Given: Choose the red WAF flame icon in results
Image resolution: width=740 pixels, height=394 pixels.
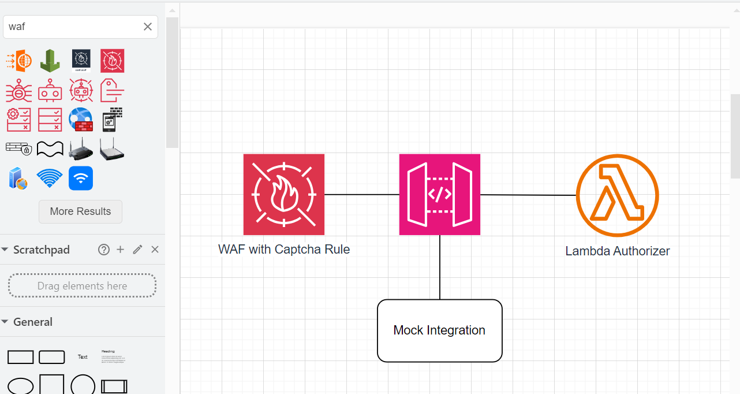Looking at the screenshot, I should click(112, 61).
